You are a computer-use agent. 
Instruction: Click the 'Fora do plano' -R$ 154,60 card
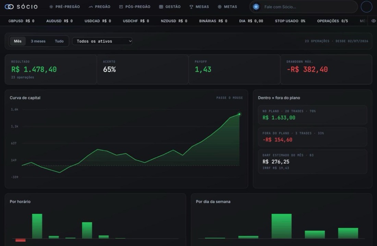click(313, 137)
